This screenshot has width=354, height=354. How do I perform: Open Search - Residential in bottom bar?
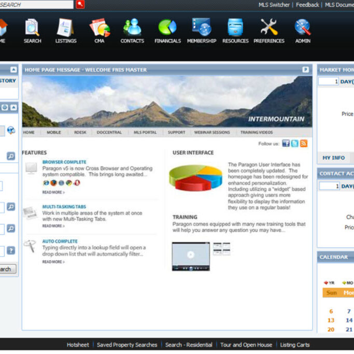189,345
